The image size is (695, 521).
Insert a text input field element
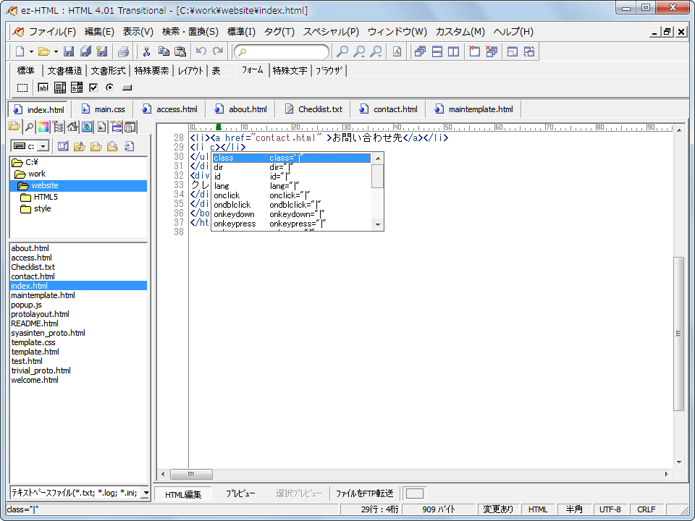pyautogui.click(x=43, y=88)
